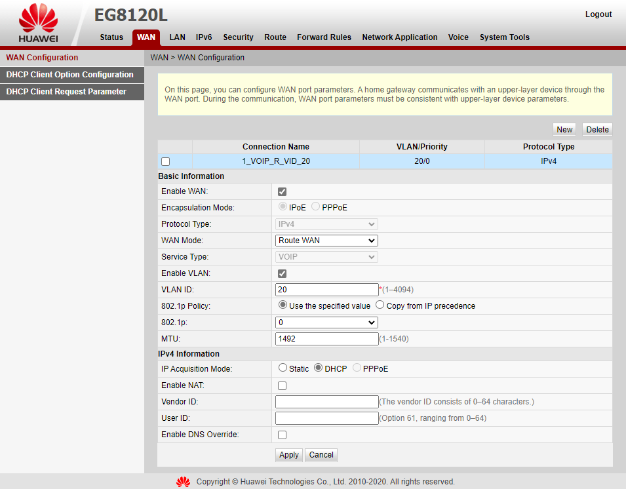Viewport: 626px width, 489px height.
Task: Open the Service Type dropdown
Action: point(326,257)
